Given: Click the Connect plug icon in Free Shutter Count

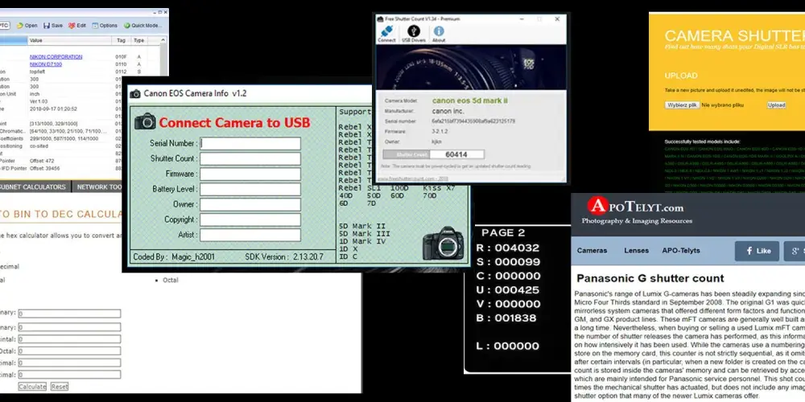Looking at the screenshot, I should tap(386, 31).
